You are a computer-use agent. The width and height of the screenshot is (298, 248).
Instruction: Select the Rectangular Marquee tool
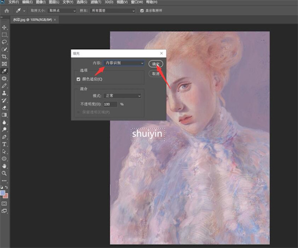[x=4, y=35]
